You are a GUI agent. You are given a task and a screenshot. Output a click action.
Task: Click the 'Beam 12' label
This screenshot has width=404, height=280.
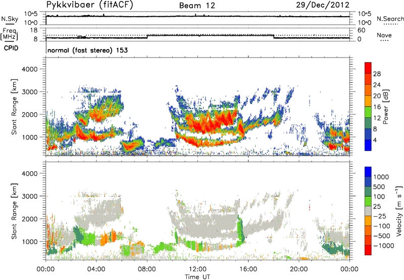pos(197,6)
